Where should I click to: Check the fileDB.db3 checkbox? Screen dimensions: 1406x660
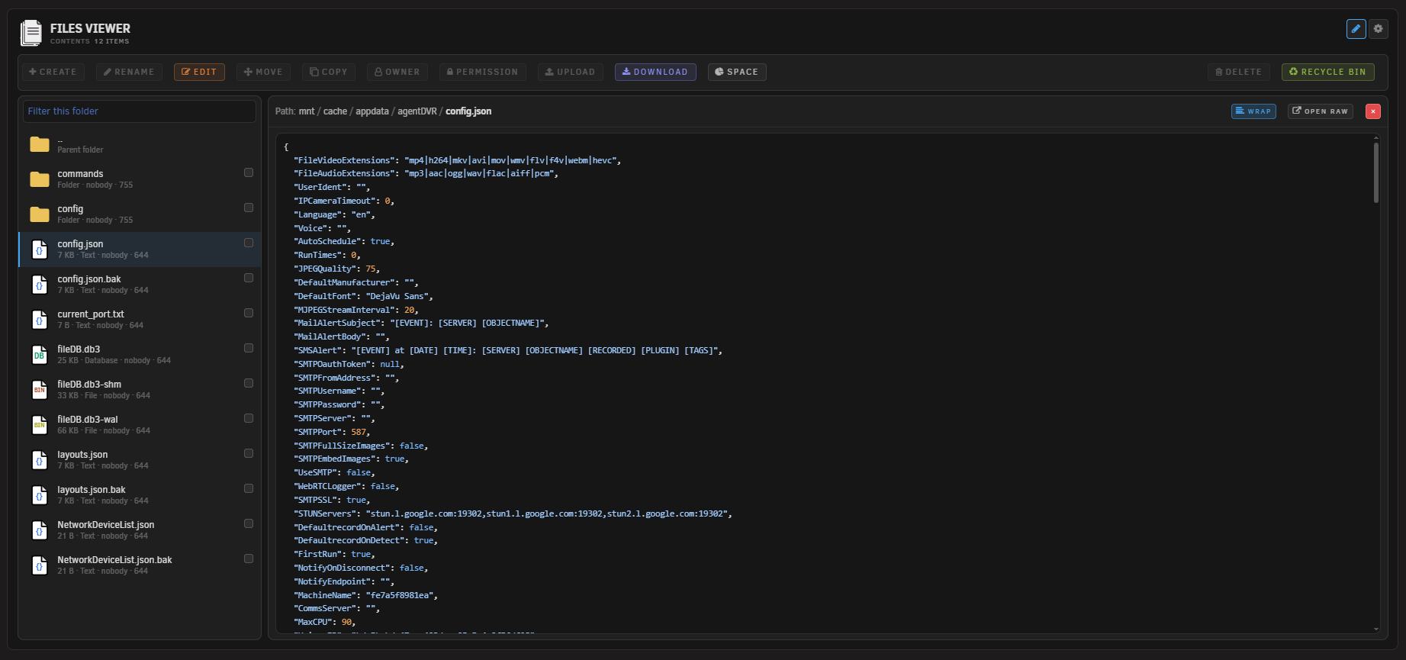(x=249, y=348)
